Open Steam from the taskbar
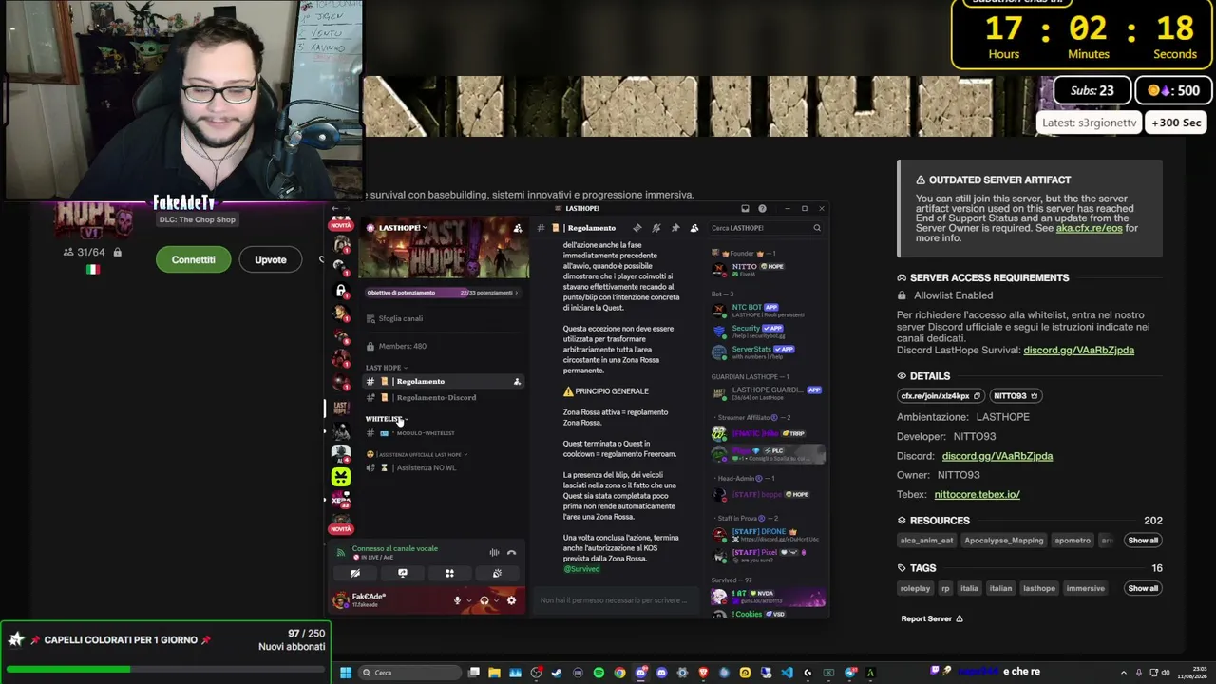 [557, 673]
